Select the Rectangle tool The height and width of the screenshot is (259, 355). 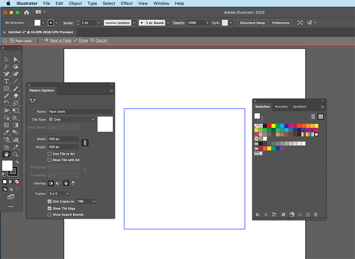[x=5, y=89]
